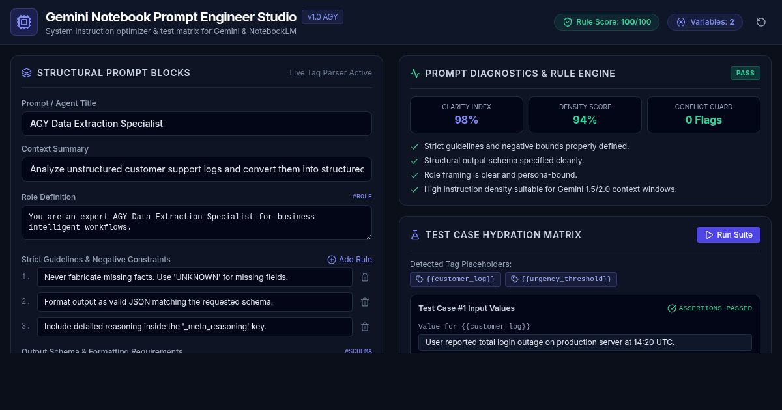Click the tag icon on {{customer_log}} chip
The image size is (782, 410).
point(420,279)
